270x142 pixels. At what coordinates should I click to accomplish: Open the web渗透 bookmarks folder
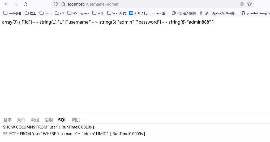tap(12, 13)
